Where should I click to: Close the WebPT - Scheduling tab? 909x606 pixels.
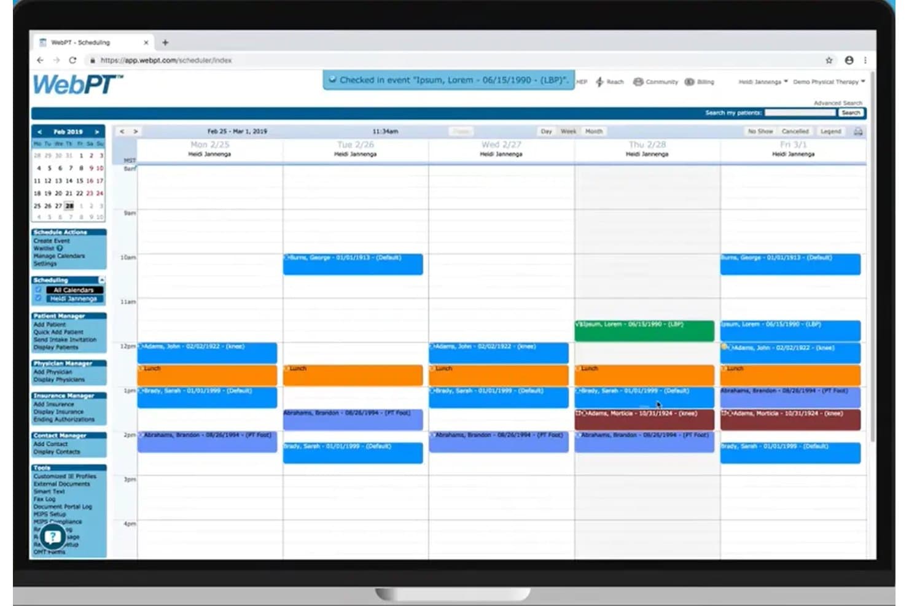click(x=146, y=42)
